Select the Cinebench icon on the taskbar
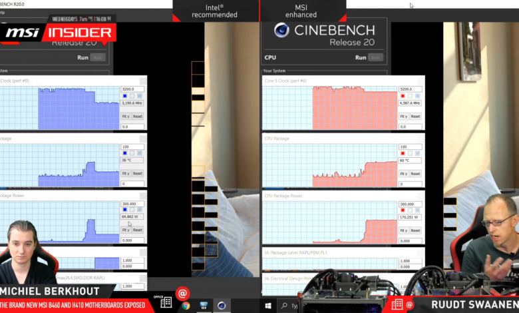 [x=222, y=306]
